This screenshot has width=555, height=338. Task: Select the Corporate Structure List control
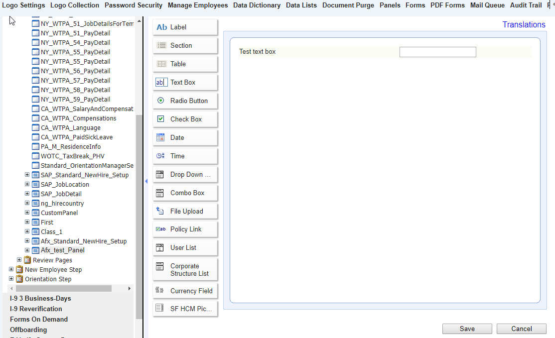pyautogui.click(x=185, y=269)
